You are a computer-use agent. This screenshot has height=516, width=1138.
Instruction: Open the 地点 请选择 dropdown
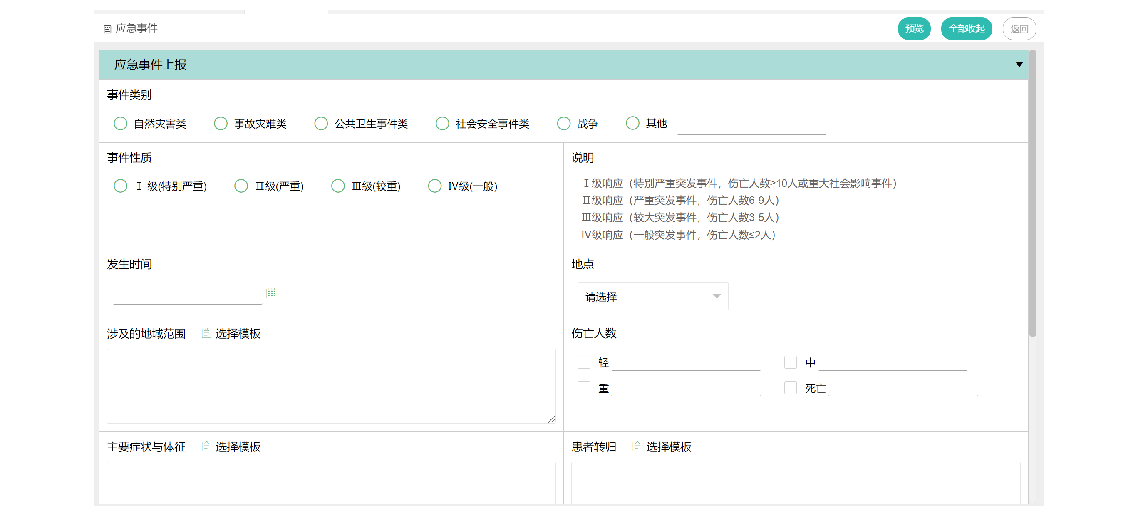652,296
